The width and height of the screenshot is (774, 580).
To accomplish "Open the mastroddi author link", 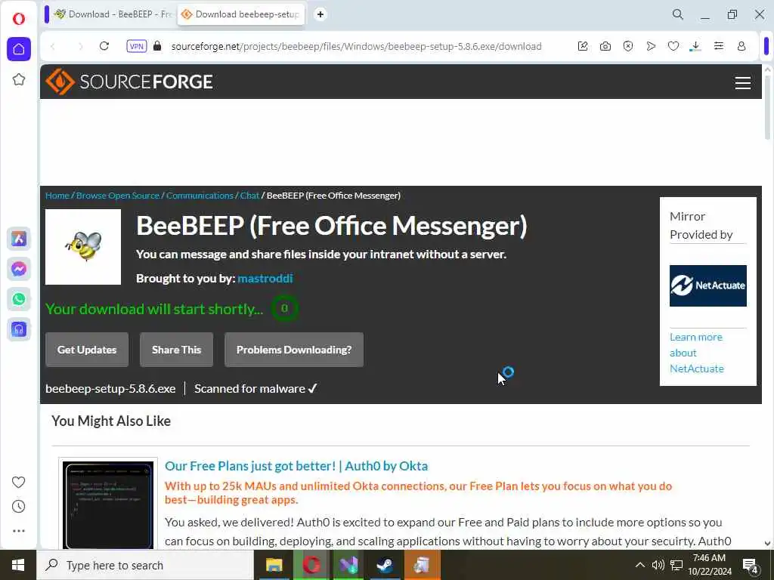I will coord(265,278).
